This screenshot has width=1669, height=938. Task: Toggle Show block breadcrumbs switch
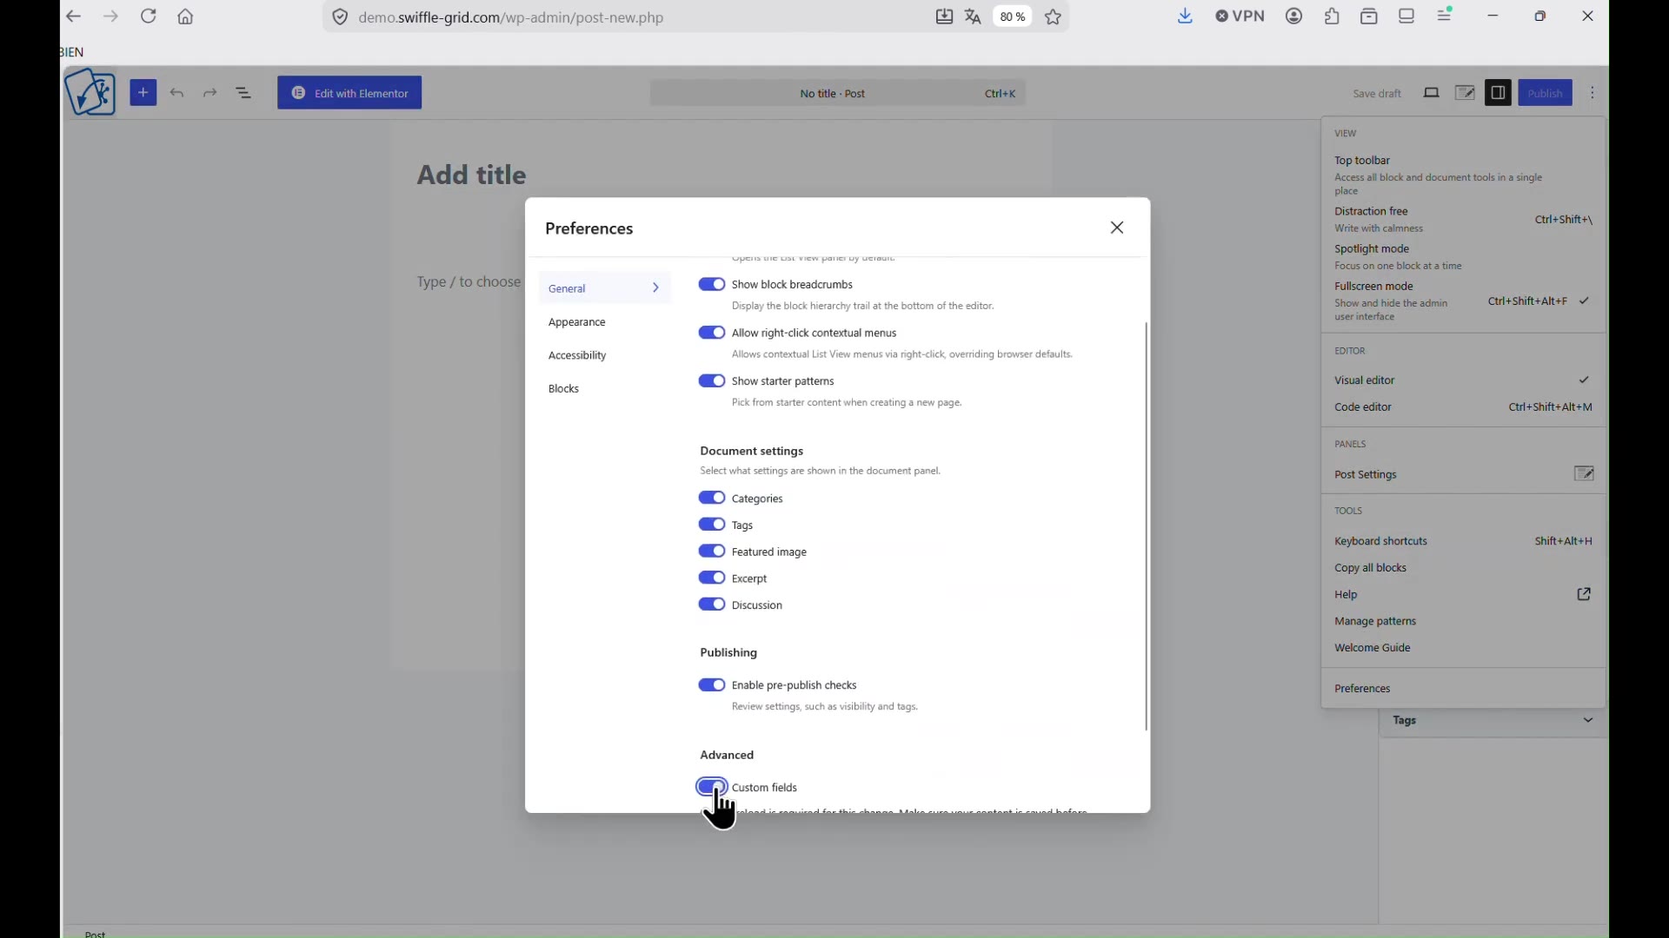[x=712, y=284]
